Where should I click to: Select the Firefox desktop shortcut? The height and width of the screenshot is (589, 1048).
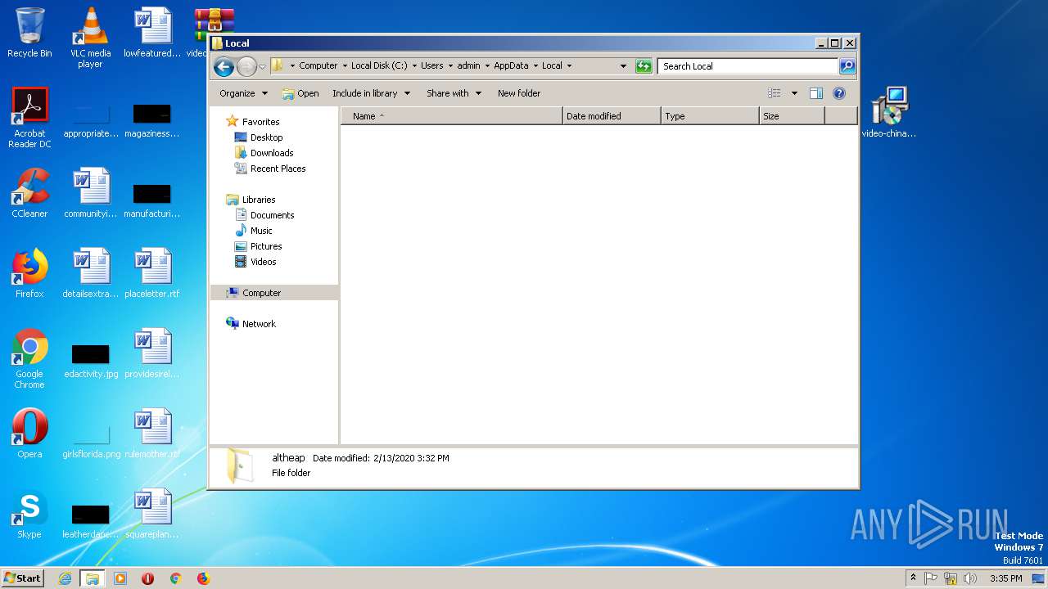click(29, 273)
